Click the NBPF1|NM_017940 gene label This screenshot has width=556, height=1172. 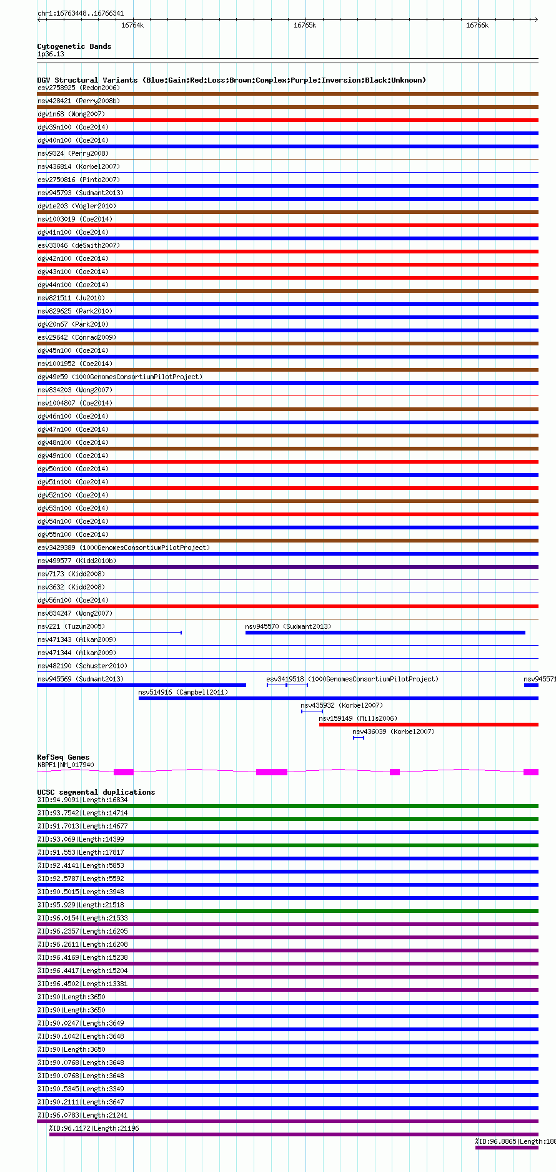tap(66, 765)
